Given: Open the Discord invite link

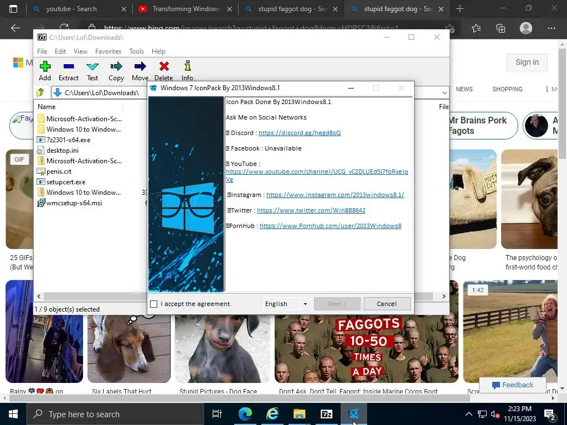Looking at the screenshot, I should click(300, 133).
